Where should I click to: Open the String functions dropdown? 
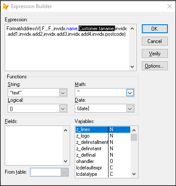tap(63, 93)
